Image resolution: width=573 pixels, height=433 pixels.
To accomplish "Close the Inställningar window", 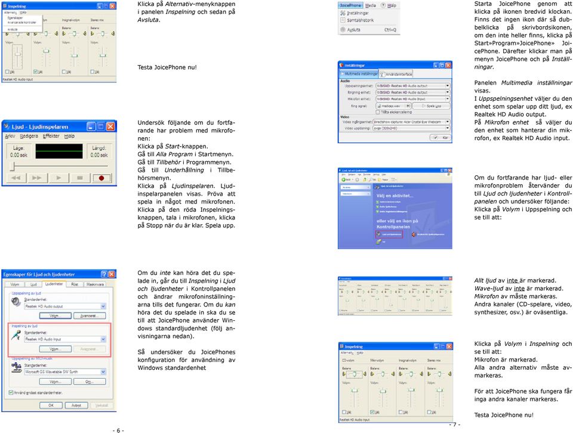I will coord(448,66).
